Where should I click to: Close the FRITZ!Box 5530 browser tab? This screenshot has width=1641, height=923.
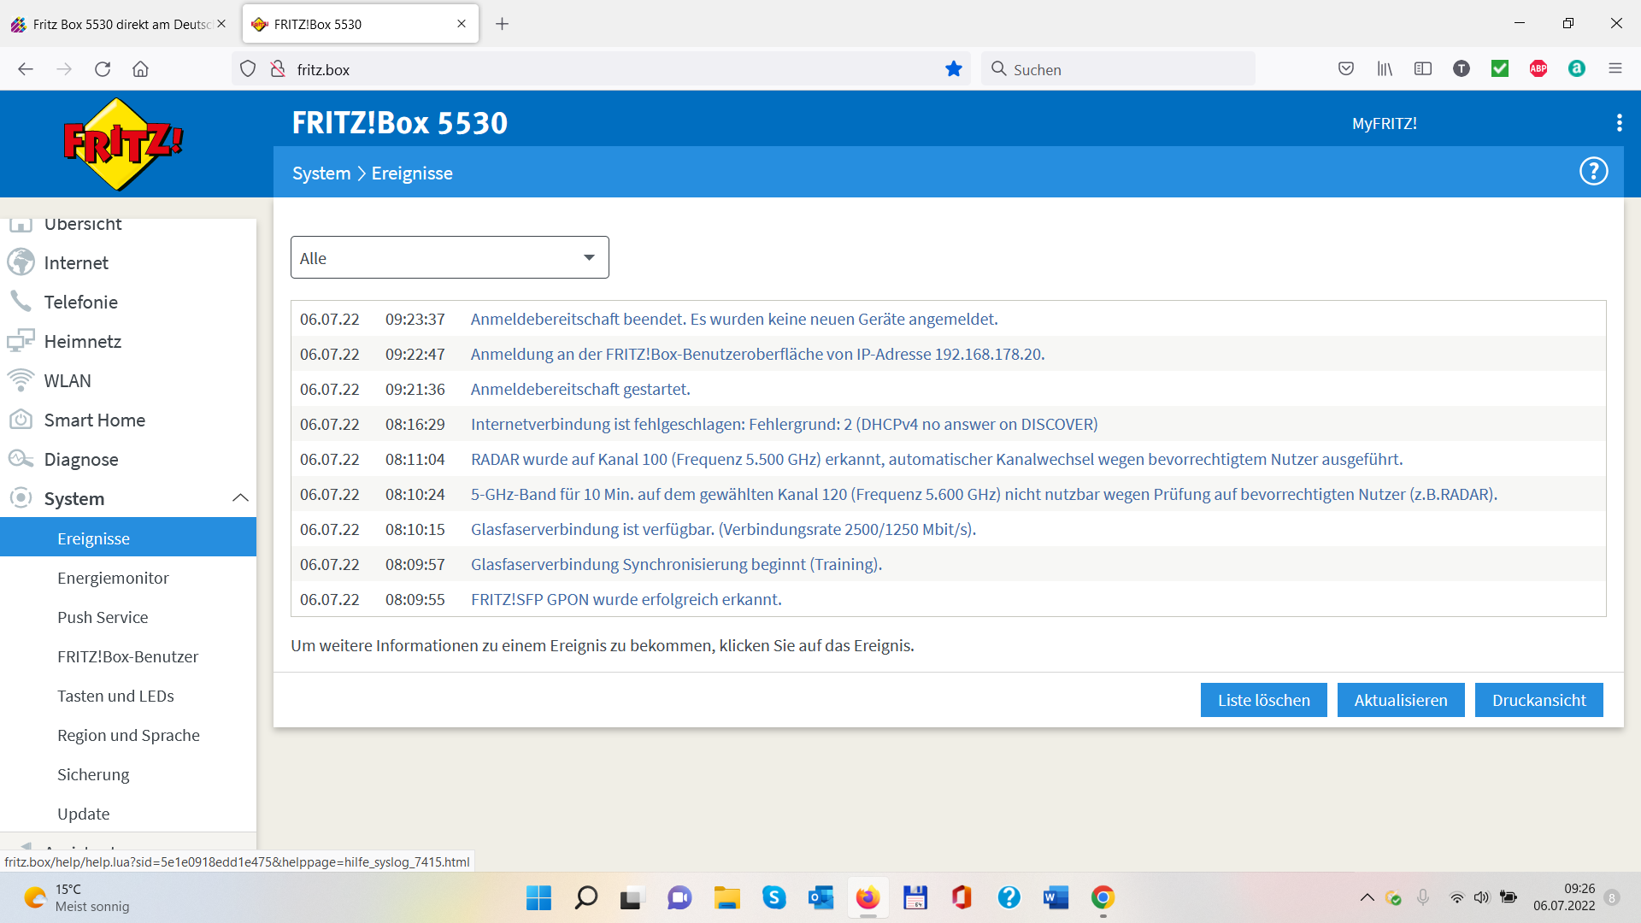[462, 24]
